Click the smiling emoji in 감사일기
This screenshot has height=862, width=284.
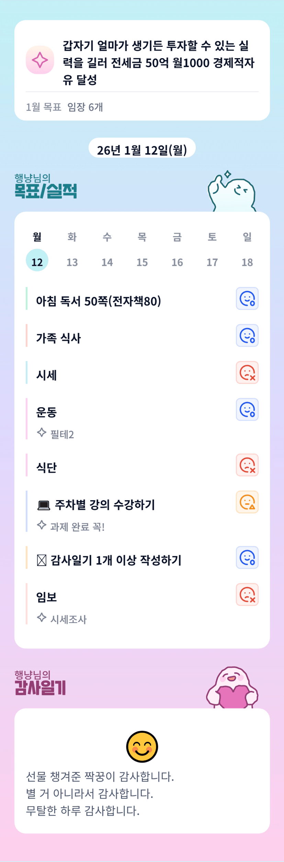pyautogui.click(x=142, y=747)
